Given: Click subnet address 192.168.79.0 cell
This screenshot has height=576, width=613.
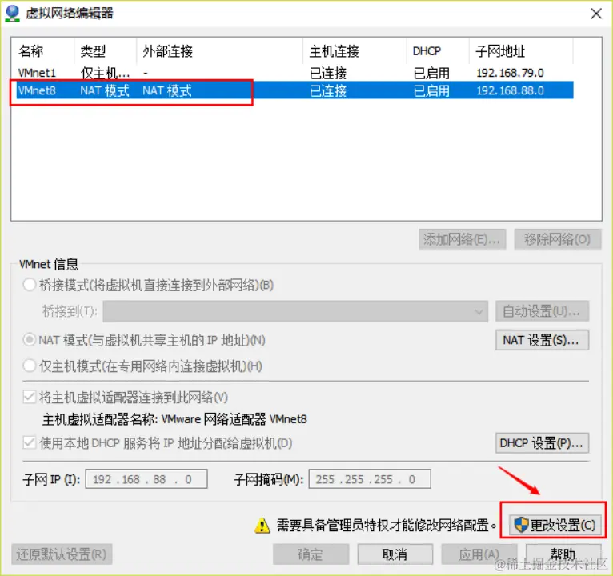Looking at the screenshot, I should pos(510,73).
